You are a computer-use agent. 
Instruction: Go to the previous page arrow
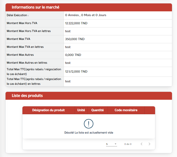pyautogui.click(x=141, y=144)
